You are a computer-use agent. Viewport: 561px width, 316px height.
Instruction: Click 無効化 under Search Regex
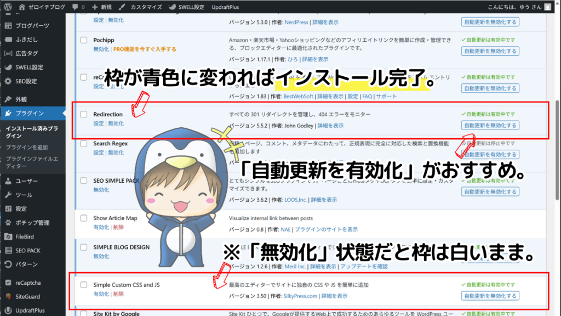pyautogui.click(x=116, y=153)
